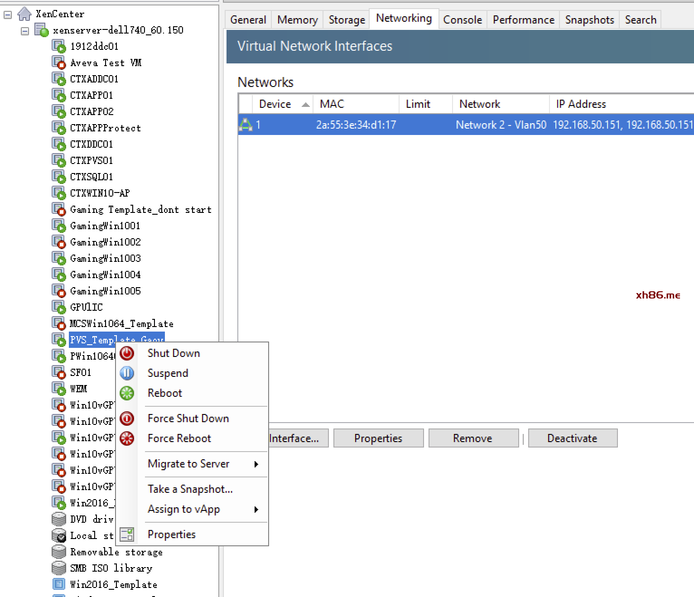Viewport: 694px width, 597px height.
Task: Click the Removable storage icon
Action: tap(59, 552)
